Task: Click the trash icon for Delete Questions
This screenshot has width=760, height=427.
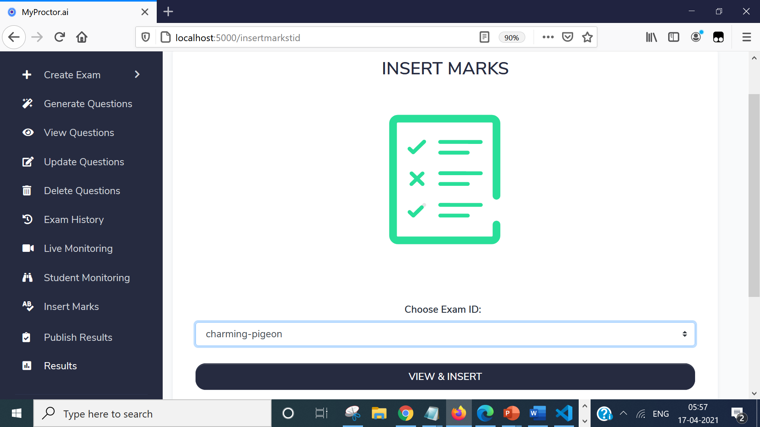Action: [27, 191]
